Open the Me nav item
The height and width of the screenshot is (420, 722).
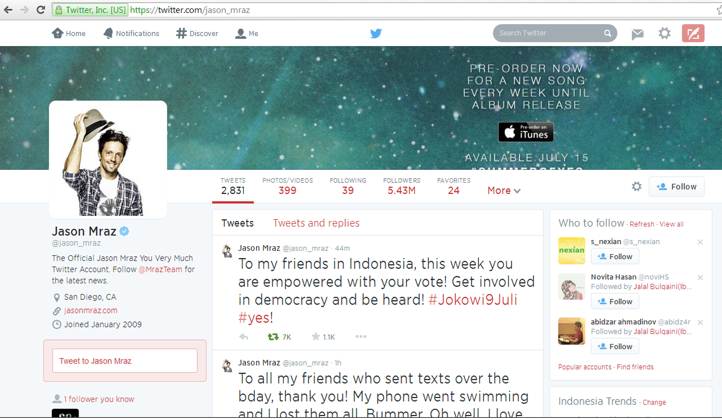click(247, 33)
